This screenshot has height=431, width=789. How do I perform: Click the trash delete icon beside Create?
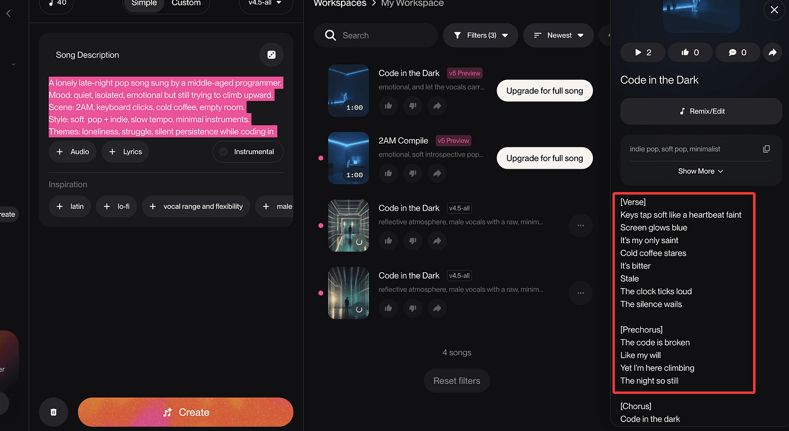(54, 412)
